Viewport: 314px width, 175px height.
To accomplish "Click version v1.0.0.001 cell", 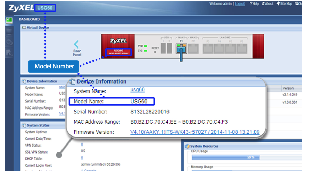I will point(290,102).
